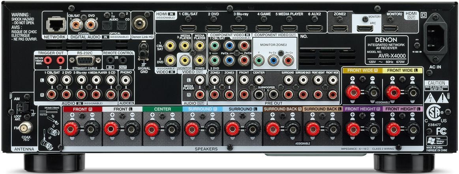
Task: Click the purple FRONT HEIGHT R label strip
Action: click(x=362, y=109)
